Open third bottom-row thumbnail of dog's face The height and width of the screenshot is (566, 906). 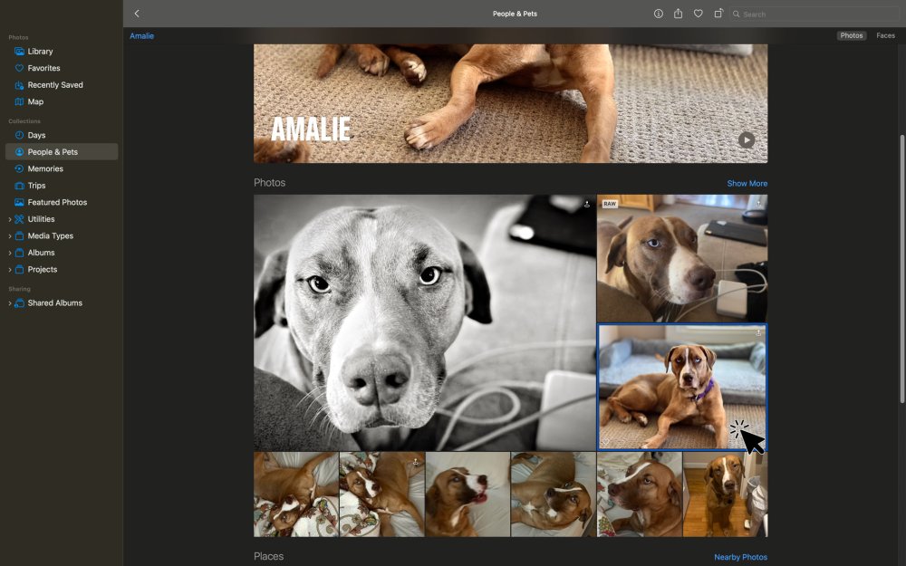tap(467, 494)
